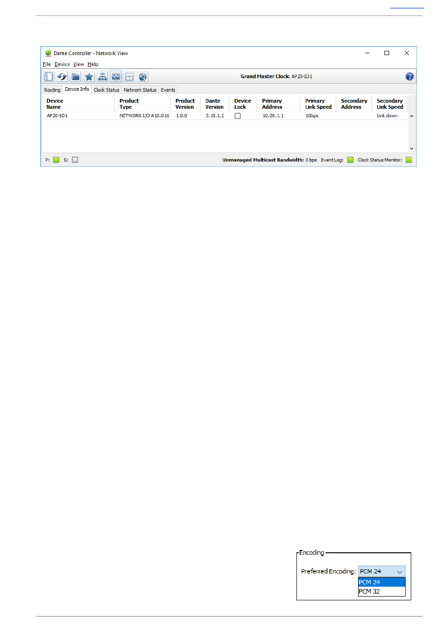The height and width of the screenshot is (638, 447).
Task: Minimize the Dante Controller window
Action: pos(367,53)
